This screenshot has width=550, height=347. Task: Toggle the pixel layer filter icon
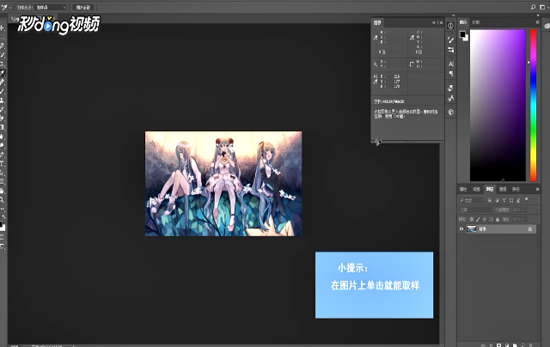pos(490,200)
